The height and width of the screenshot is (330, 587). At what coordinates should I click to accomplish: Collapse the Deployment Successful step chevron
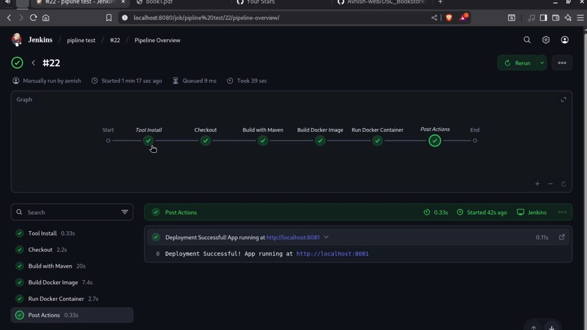(326, 237)
